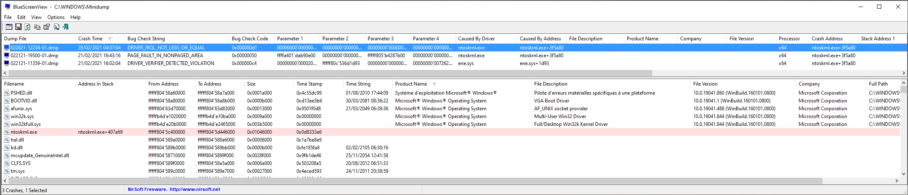Image resolution: width=908 pixels, height=195 pixels.
Task: Open Advanced Options from the toolbar
Action: (9, 27)
